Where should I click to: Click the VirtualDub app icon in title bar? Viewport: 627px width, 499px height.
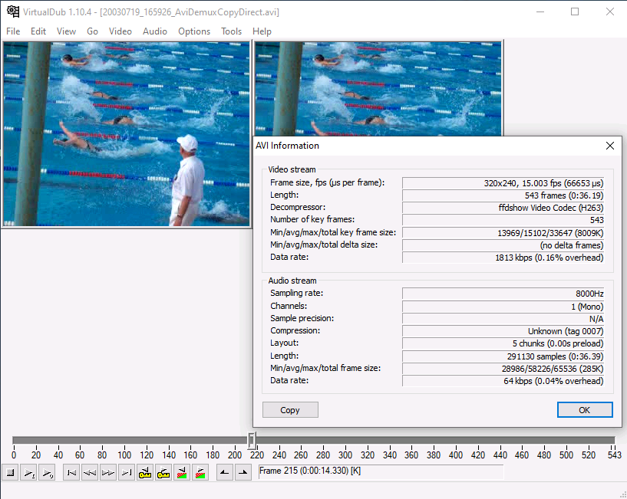13,11
